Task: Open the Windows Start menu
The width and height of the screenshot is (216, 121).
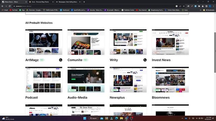Action: point(85,118)
